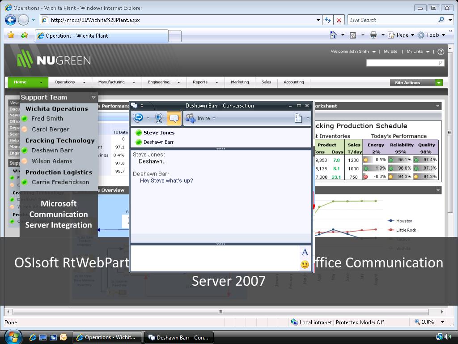The height and width of the screenshot is (344, 458).
Task: Click the webcam video icon
Action: 159,118
